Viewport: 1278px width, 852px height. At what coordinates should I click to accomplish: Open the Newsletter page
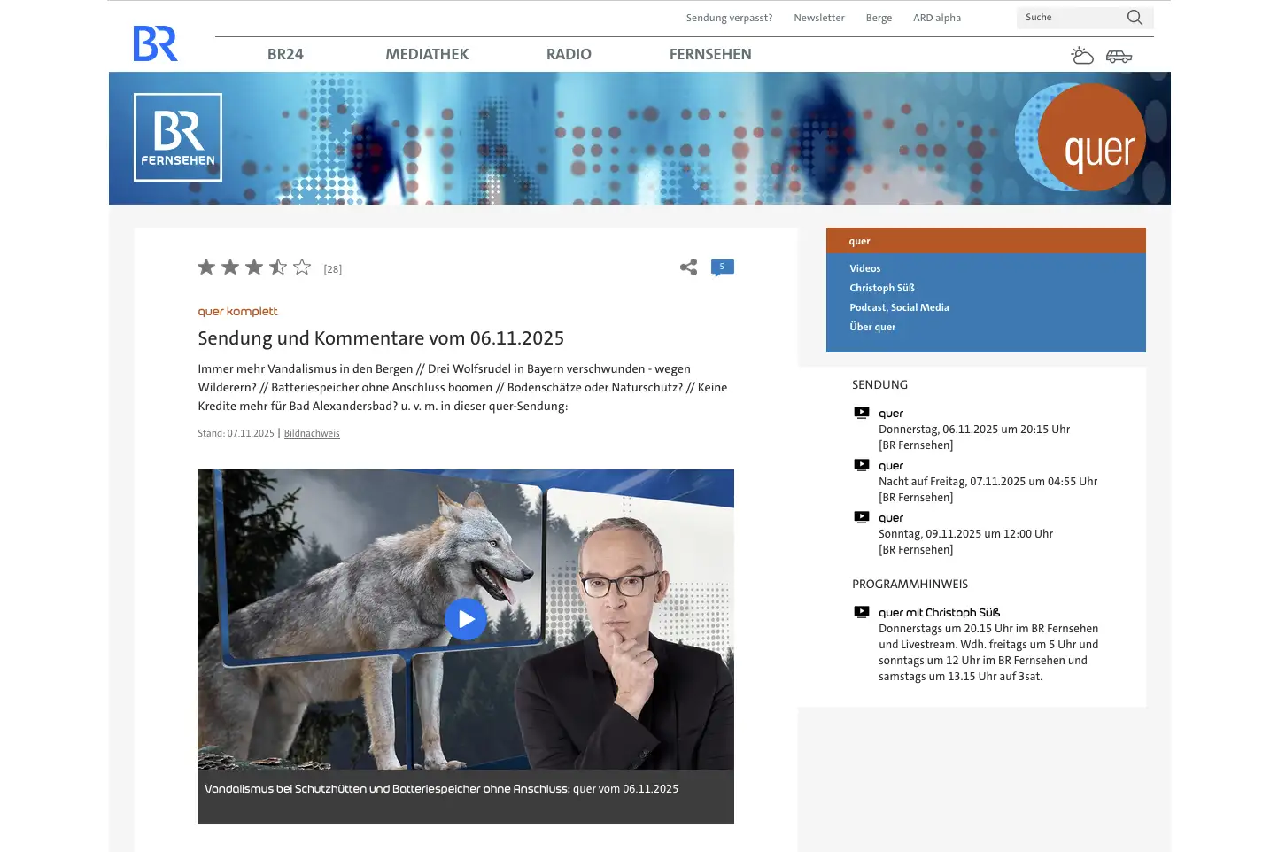(x=818, y=17)
